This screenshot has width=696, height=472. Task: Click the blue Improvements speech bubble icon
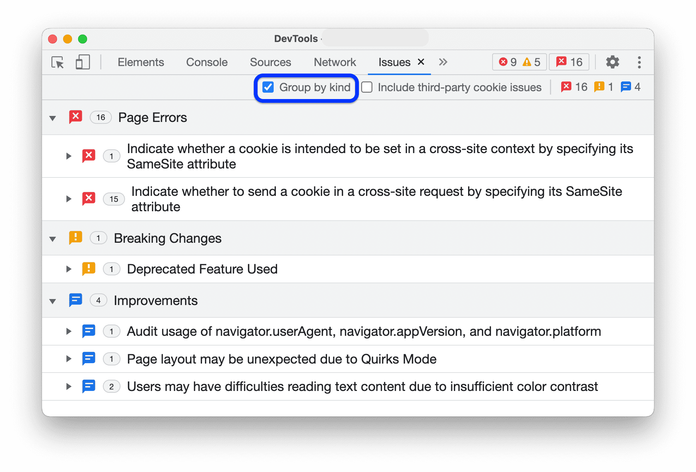tap(75, 300)
